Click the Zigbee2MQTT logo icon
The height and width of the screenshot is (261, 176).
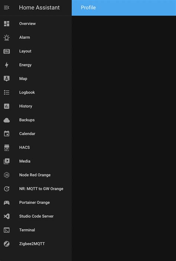(7, 244)
